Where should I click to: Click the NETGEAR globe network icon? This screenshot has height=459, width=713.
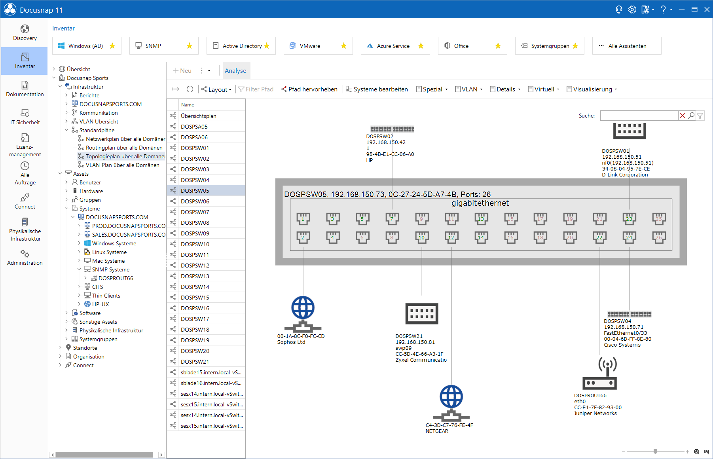pyautogui.click(x=451, y=403)
